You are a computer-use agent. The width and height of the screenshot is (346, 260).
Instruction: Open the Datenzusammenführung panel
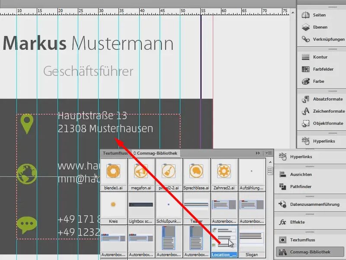[x=310, y=205]
